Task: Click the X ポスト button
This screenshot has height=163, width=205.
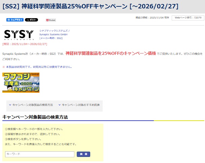Action: coord(31,20)
